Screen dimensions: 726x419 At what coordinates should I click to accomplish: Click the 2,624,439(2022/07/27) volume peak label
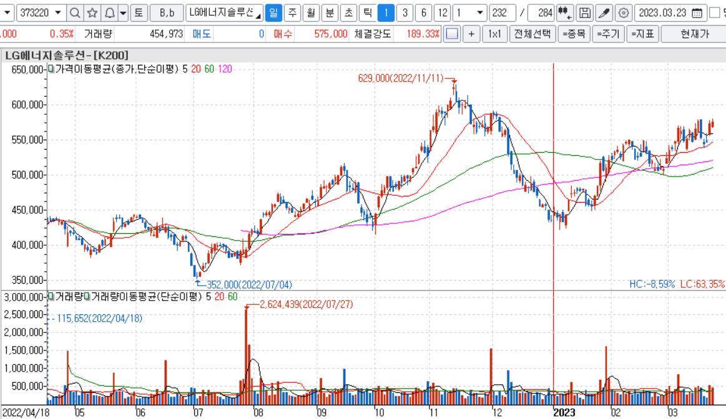pyautogui.click(x=306, y=304)
